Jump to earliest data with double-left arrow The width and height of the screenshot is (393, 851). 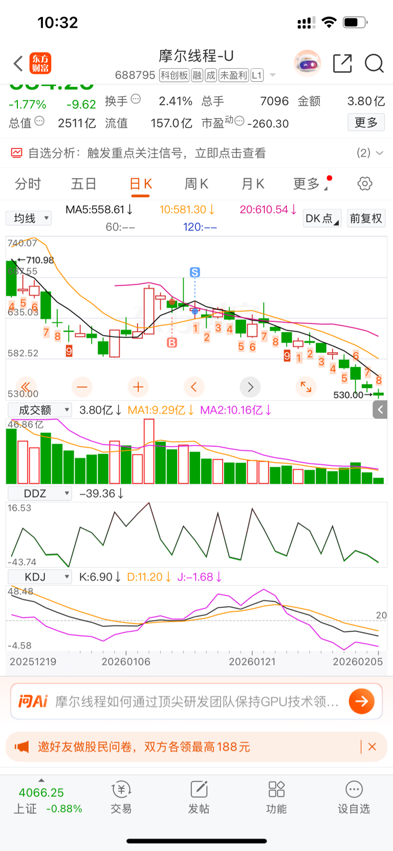[x=26, y=387]
